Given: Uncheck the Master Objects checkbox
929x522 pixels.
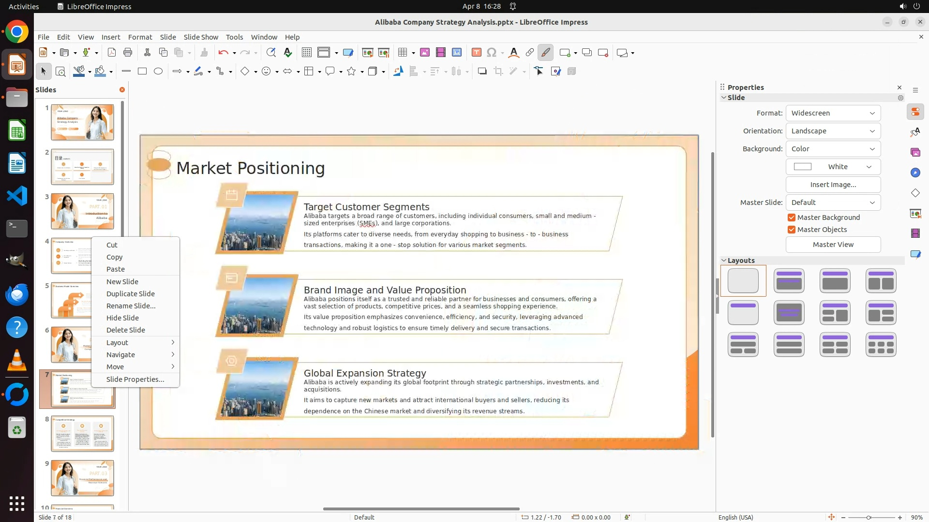Looking at the screenshot, I should pos(792,230).
